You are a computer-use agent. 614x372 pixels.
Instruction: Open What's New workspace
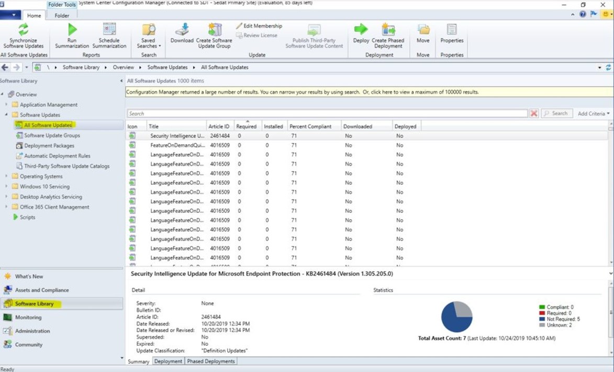coord(61,276)
